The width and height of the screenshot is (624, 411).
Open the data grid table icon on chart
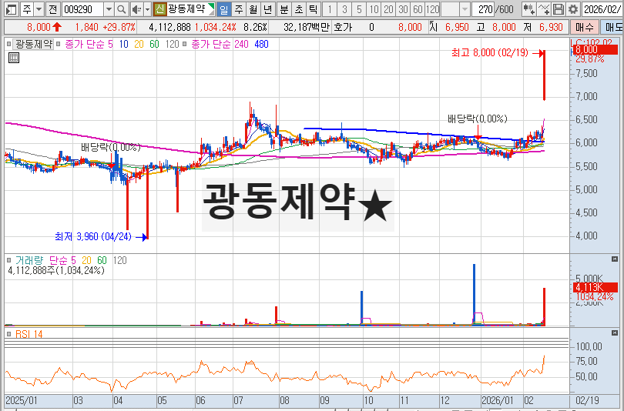click(x=14, y=58)
